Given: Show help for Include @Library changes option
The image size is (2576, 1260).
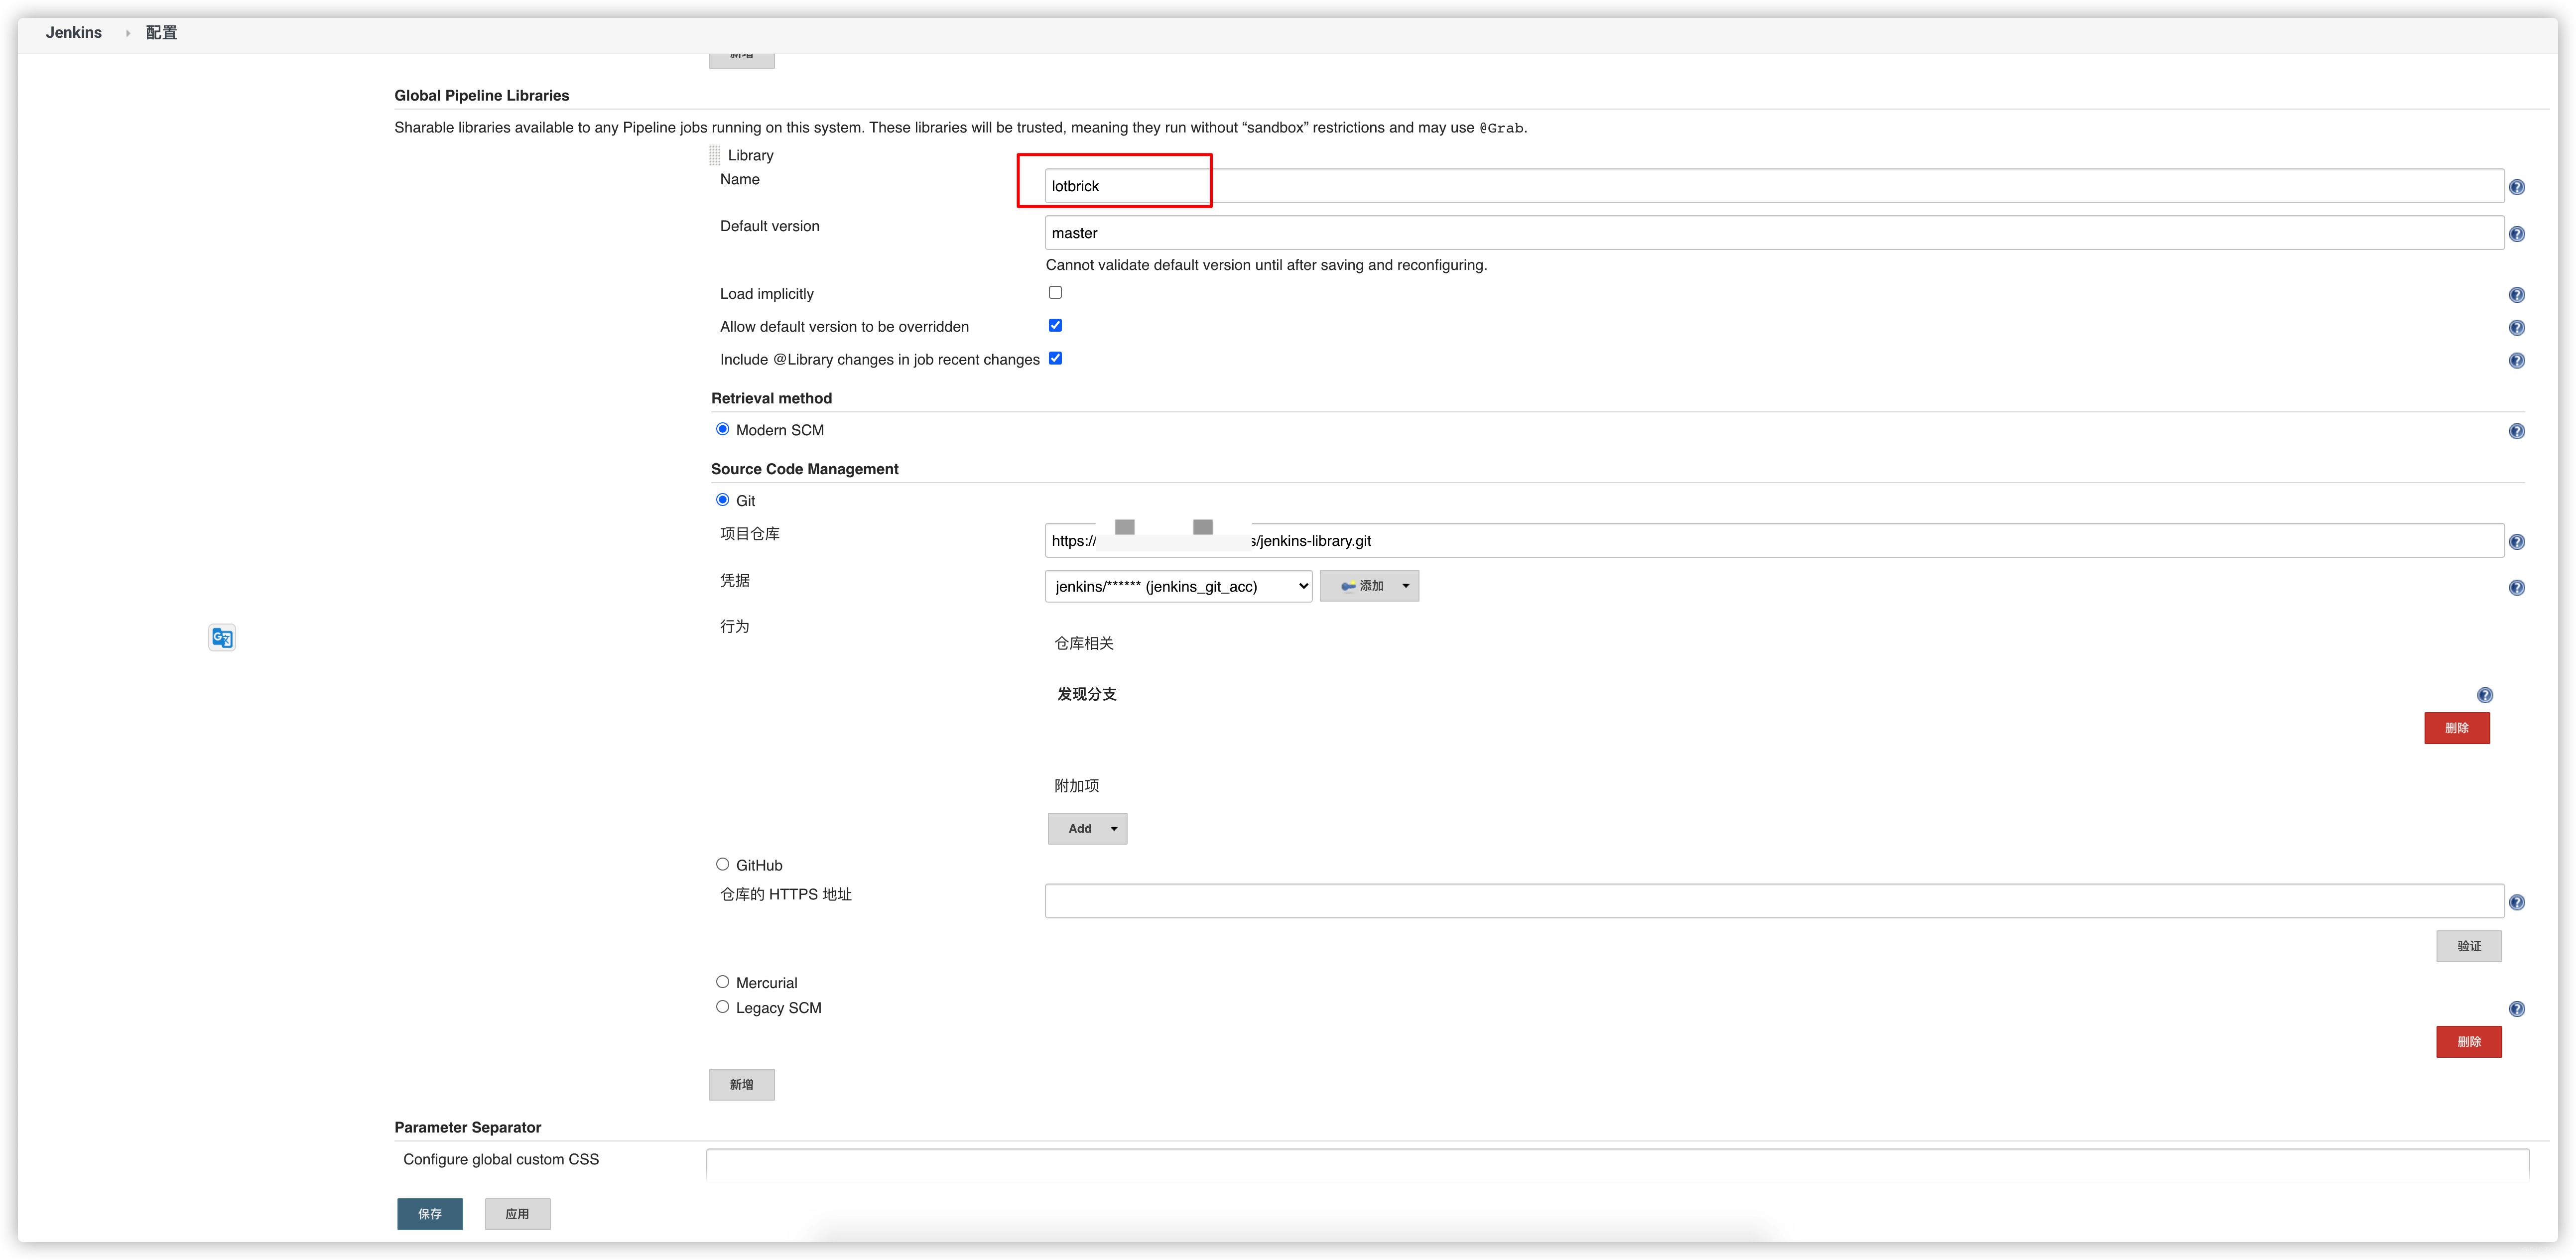Looking at the screenshot, I should click(x=2517, y=361).
